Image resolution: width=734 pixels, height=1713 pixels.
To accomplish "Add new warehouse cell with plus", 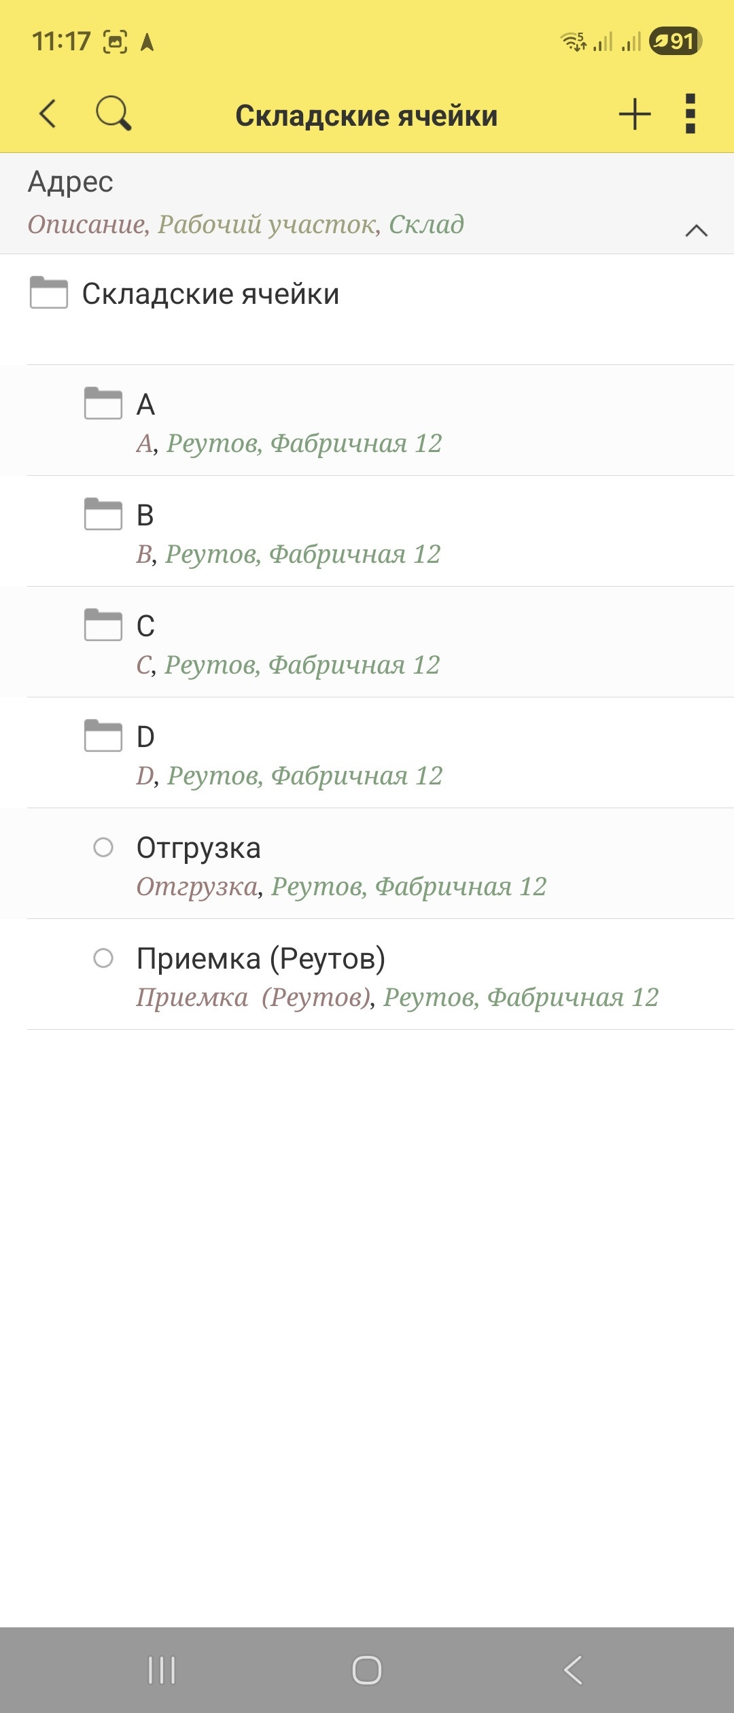I will click(635, 114).
